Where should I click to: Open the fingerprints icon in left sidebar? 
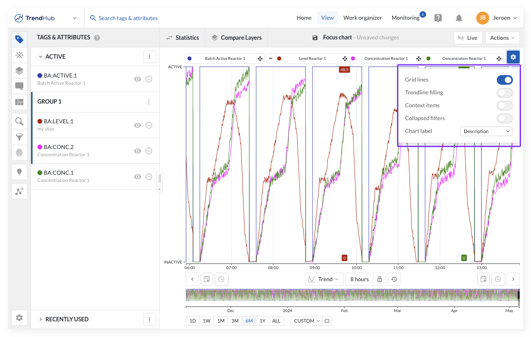pos(19,153)
